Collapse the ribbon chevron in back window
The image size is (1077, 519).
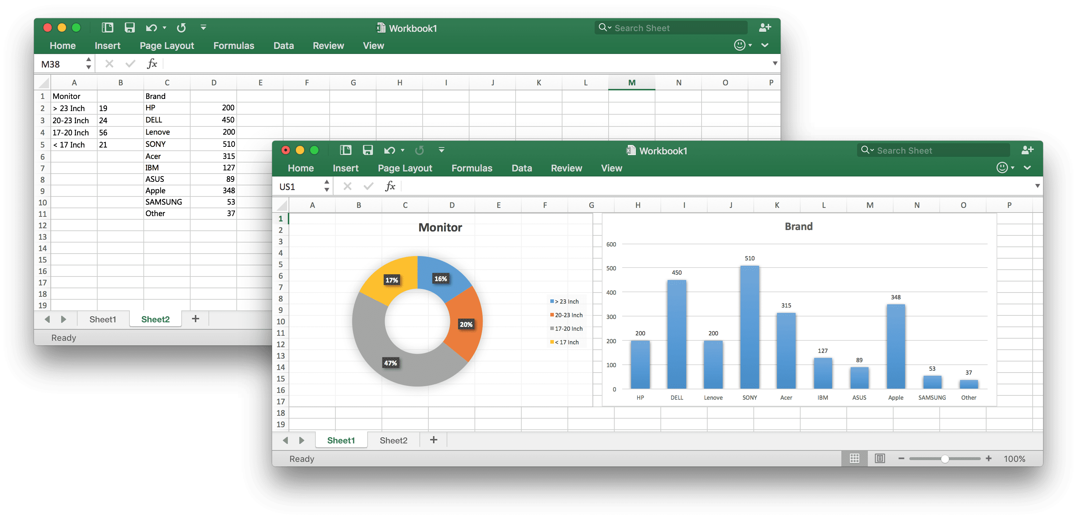[765, 45]
